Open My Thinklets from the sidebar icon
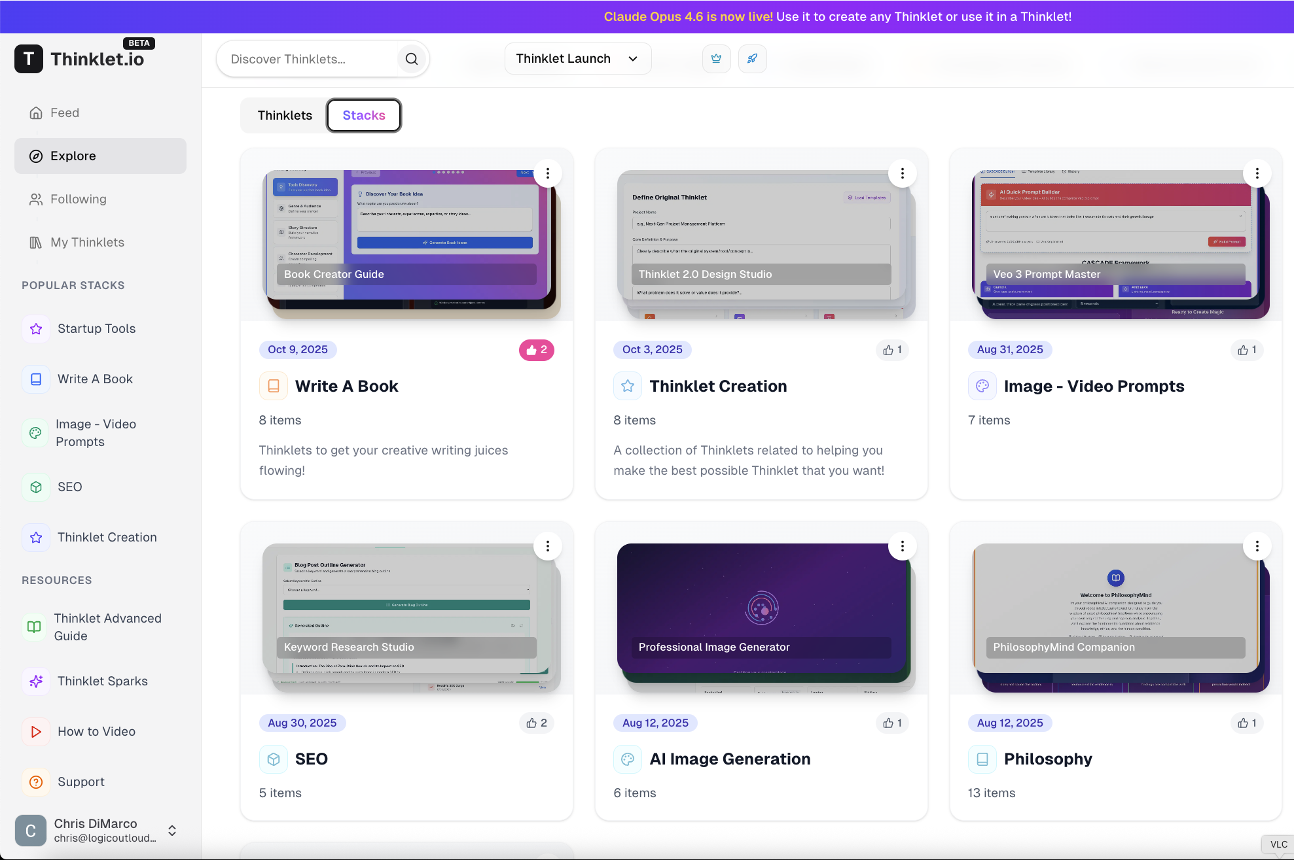This screenshot has height=860, width=1294. tap(35, 242)
